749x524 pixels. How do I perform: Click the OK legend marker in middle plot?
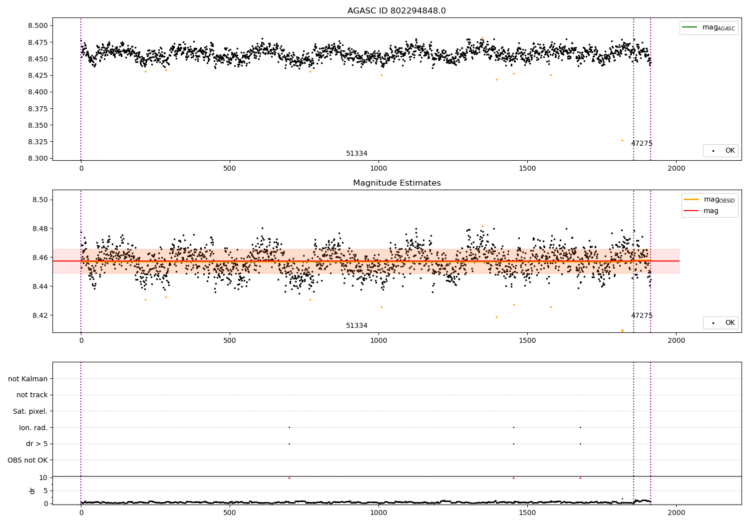713,323
